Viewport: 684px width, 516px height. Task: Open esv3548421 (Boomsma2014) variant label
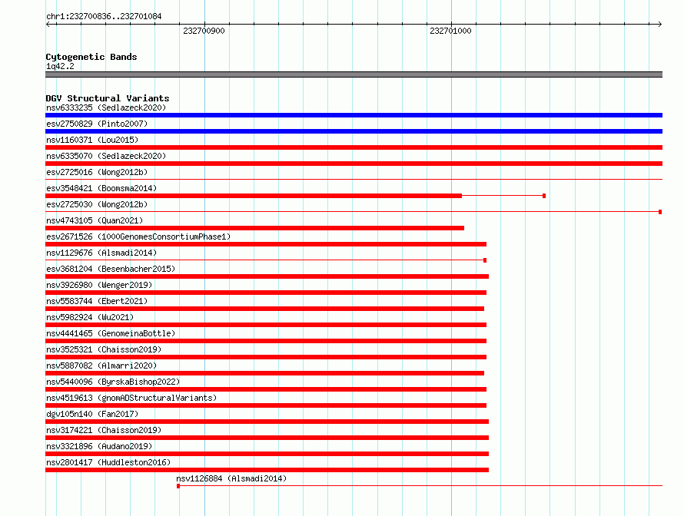pos(101,188)
